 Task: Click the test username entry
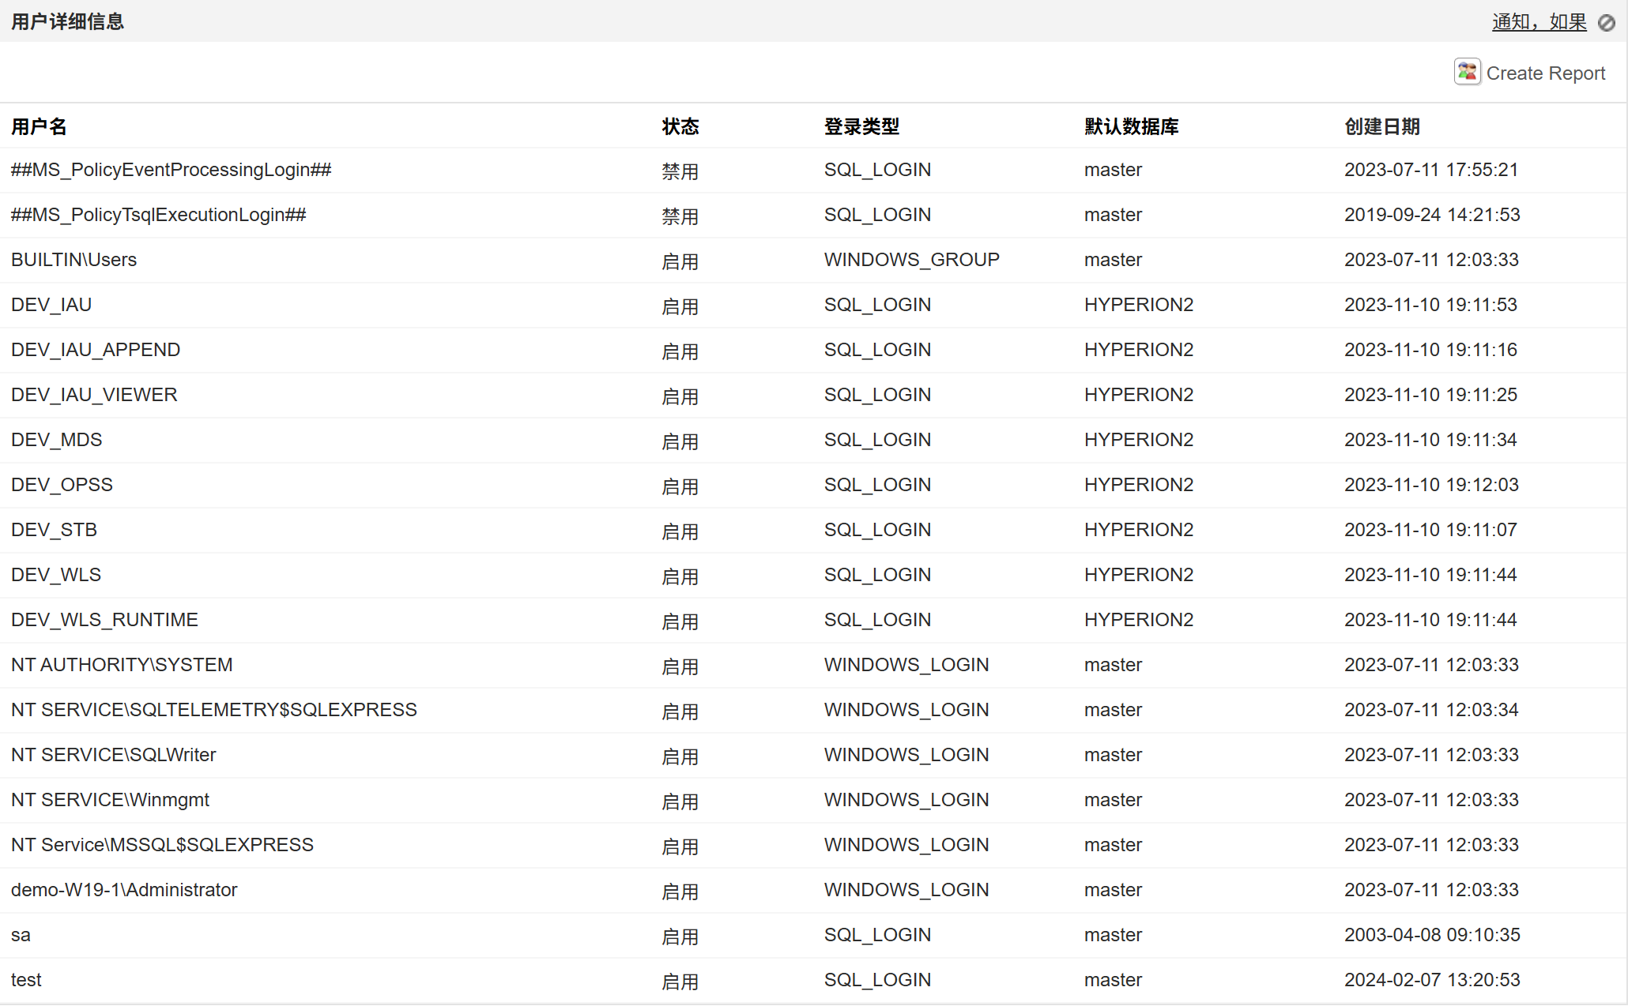point(26,980)
